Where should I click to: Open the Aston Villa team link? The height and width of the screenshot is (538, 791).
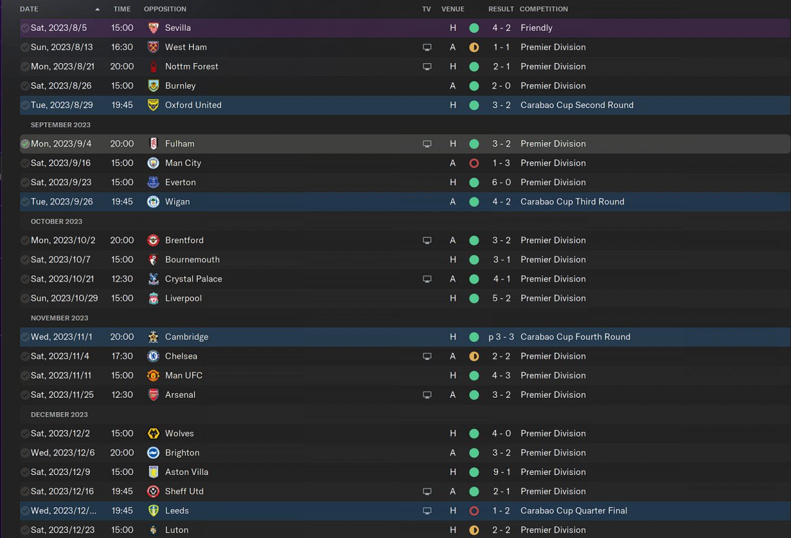click(x=187, y=472)
